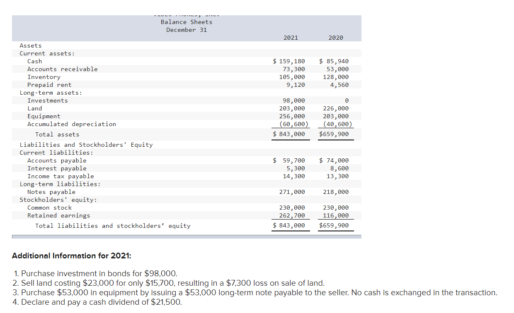Click the horizontal scrollbar below the table
The image size is (514, 313).
[186, 237]
